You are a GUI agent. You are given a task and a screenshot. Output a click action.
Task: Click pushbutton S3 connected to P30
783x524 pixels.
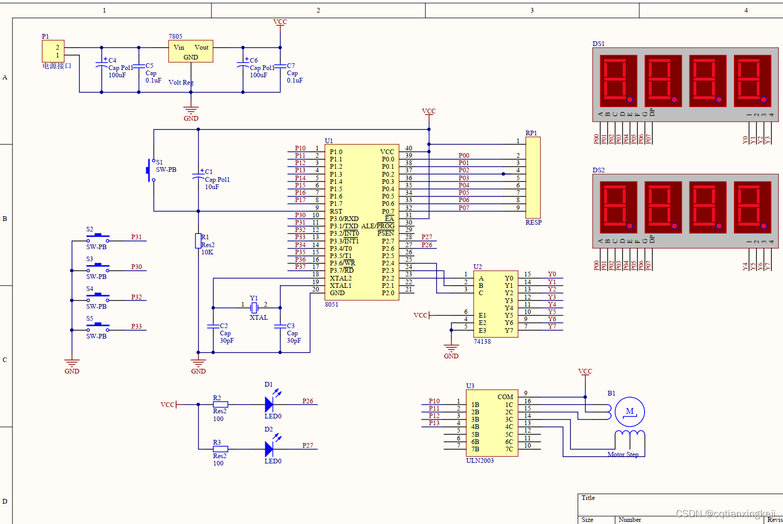(x=98, y=268)
